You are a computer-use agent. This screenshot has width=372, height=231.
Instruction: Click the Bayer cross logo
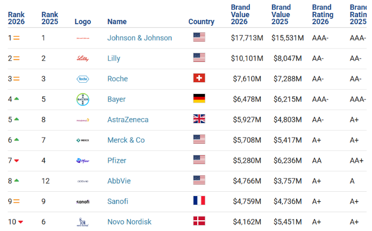coord(83,99)
